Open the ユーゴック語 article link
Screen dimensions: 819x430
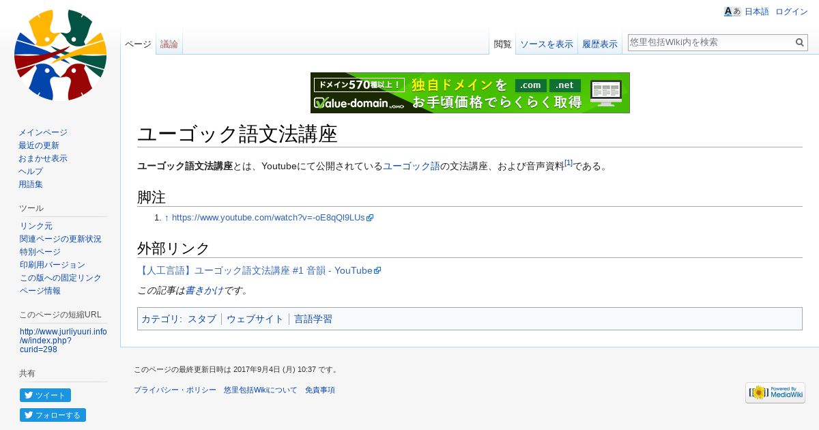coord(412,166)
